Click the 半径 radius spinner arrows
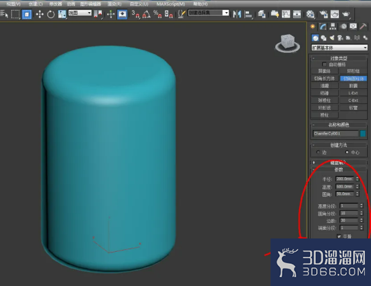Image resolution: width=371 pixels, height=286 pixels. 358,179
